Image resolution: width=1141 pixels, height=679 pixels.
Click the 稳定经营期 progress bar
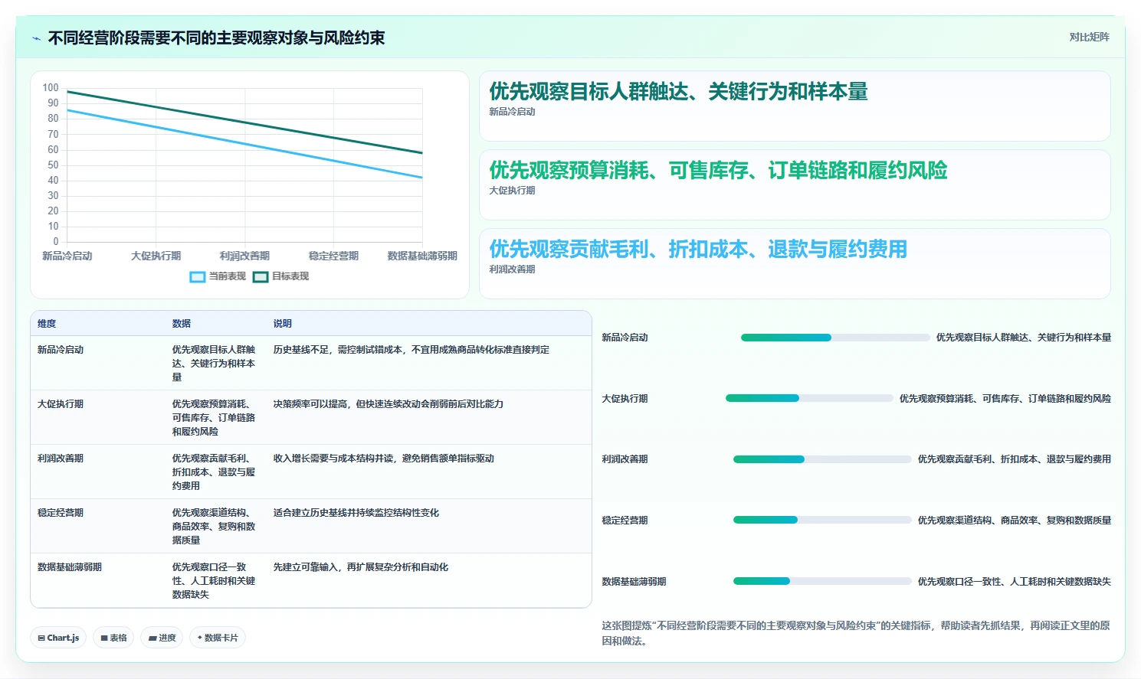pyautogui.click(x=822, y=520)
